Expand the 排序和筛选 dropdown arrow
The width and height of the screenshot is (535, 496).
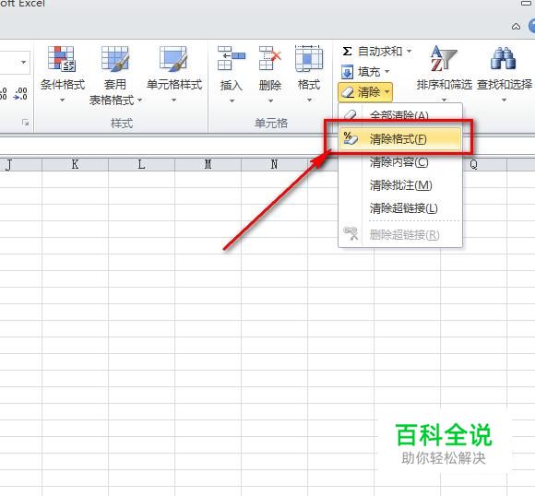(x=444, y=100)
